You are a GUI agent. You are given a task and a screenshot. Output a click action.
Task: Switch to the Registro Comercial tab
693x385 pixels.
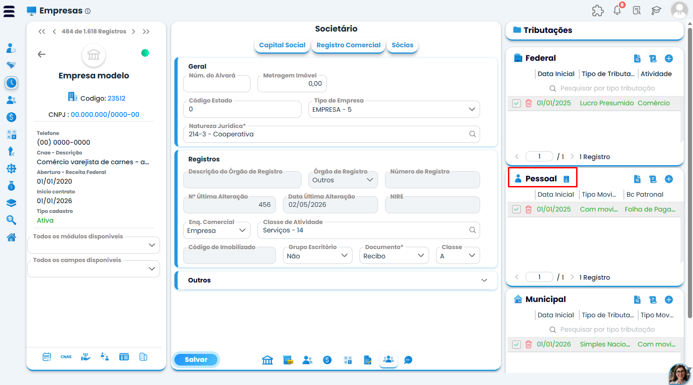click(x=348, y=45)
